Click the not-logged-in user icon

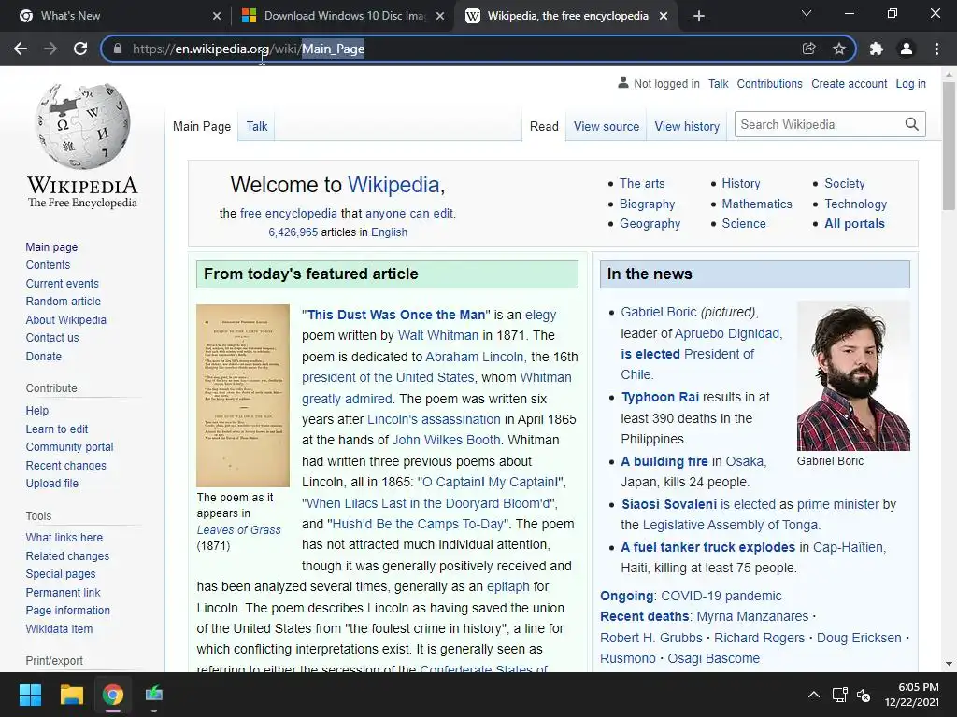[x=623, y=82]
